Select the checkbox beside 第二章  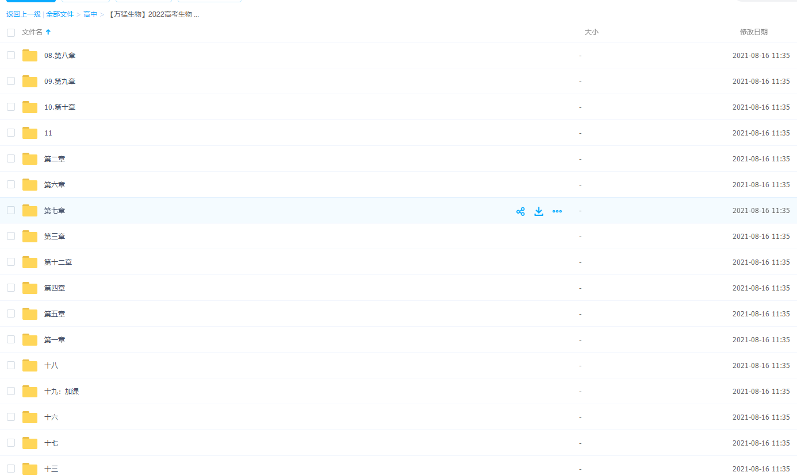click(11, 158)
